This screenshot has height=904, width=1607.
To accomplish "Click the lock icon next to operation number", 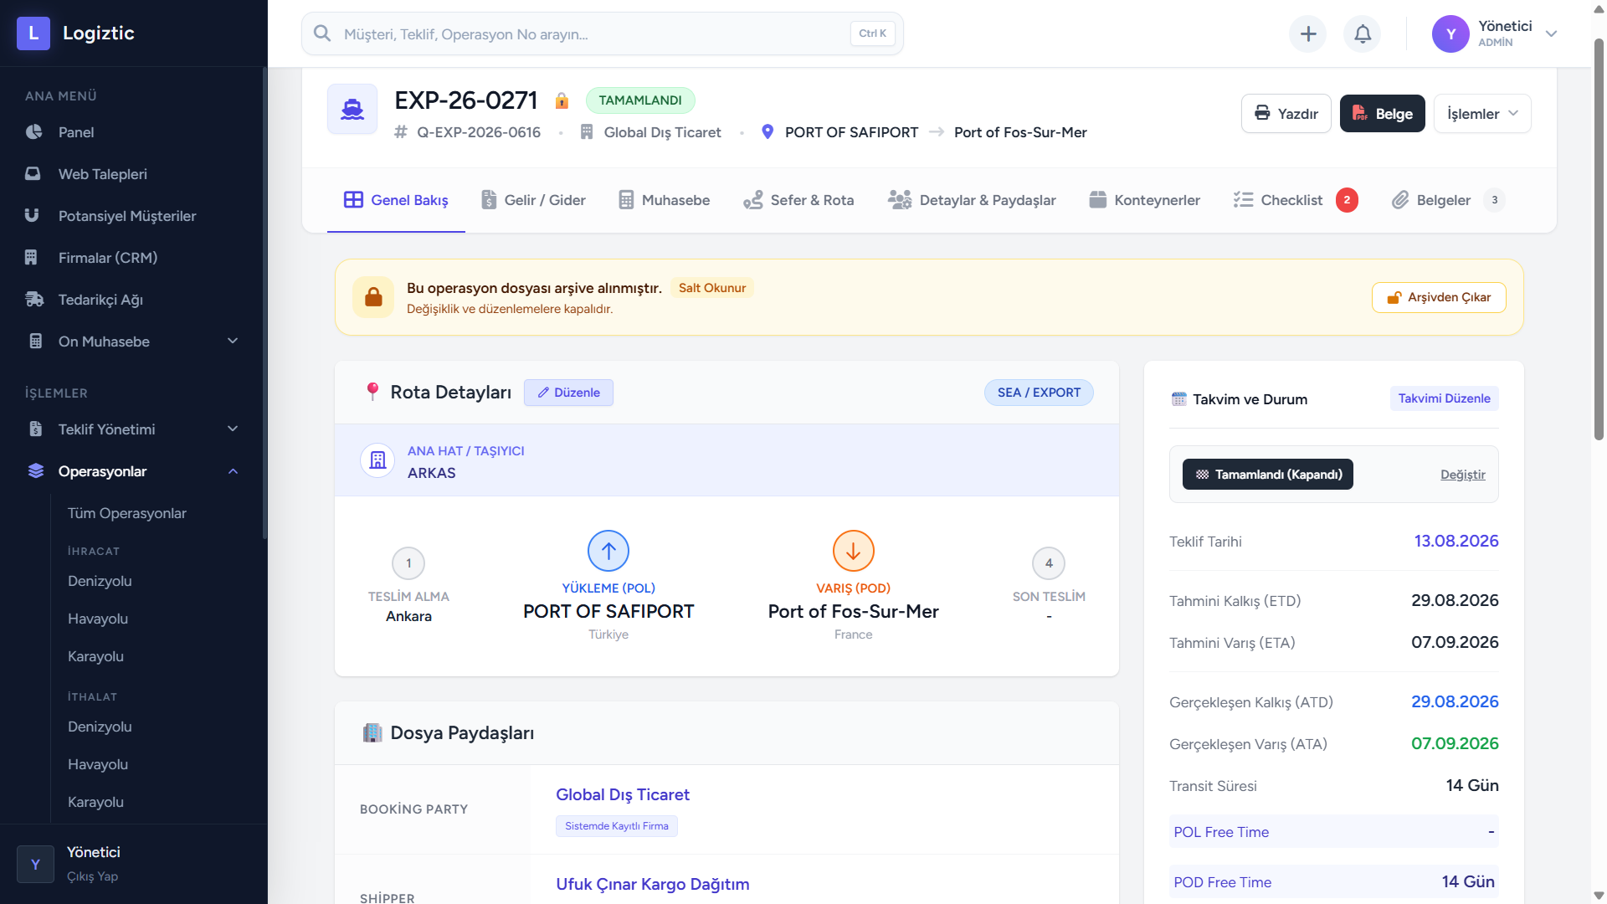I will tap(562, 100).
